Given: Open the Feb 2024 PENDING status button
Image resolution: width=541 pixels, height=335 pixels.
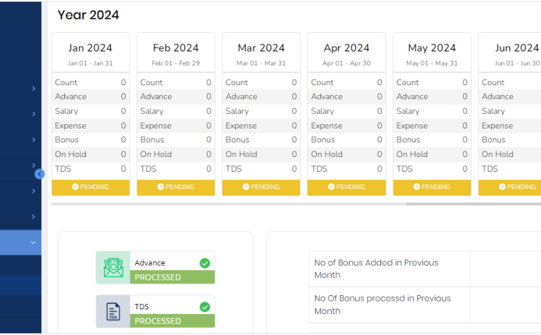Looking at the screenshot, I should coord(176,187).
